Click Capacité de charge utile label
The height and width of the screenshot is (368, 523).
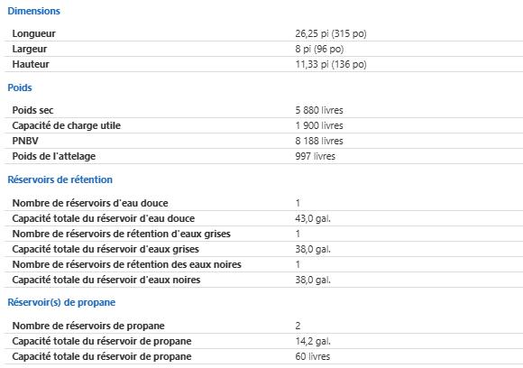[67, 125]
